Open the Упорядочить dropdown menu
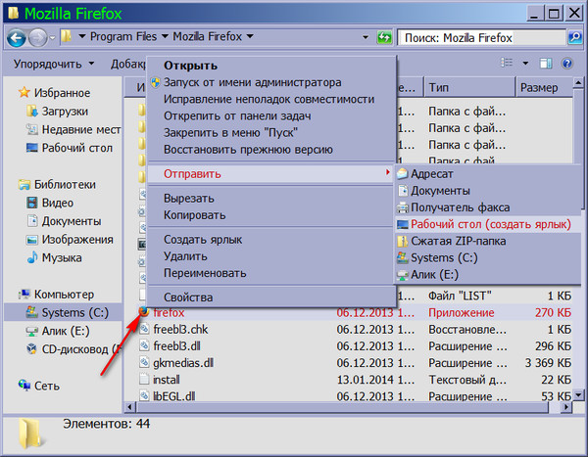 click(53, 64)
